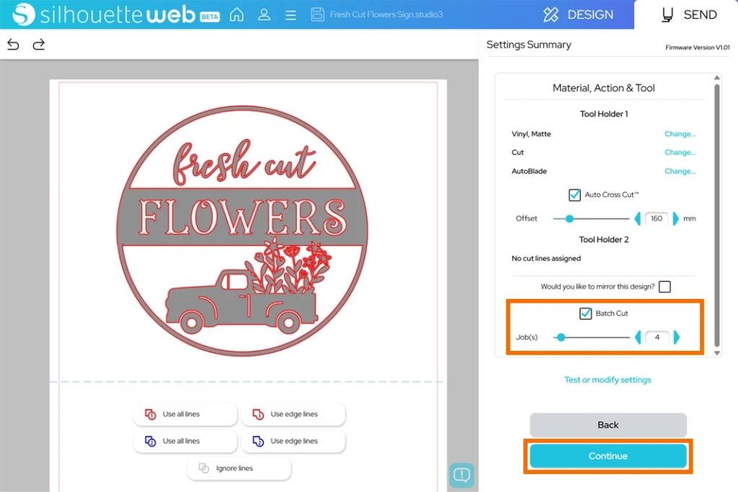The height and width of the screenshot is (492, 738).
Task: Increase Job(s) count with right arrow
Action: click(x=676, y=337)
